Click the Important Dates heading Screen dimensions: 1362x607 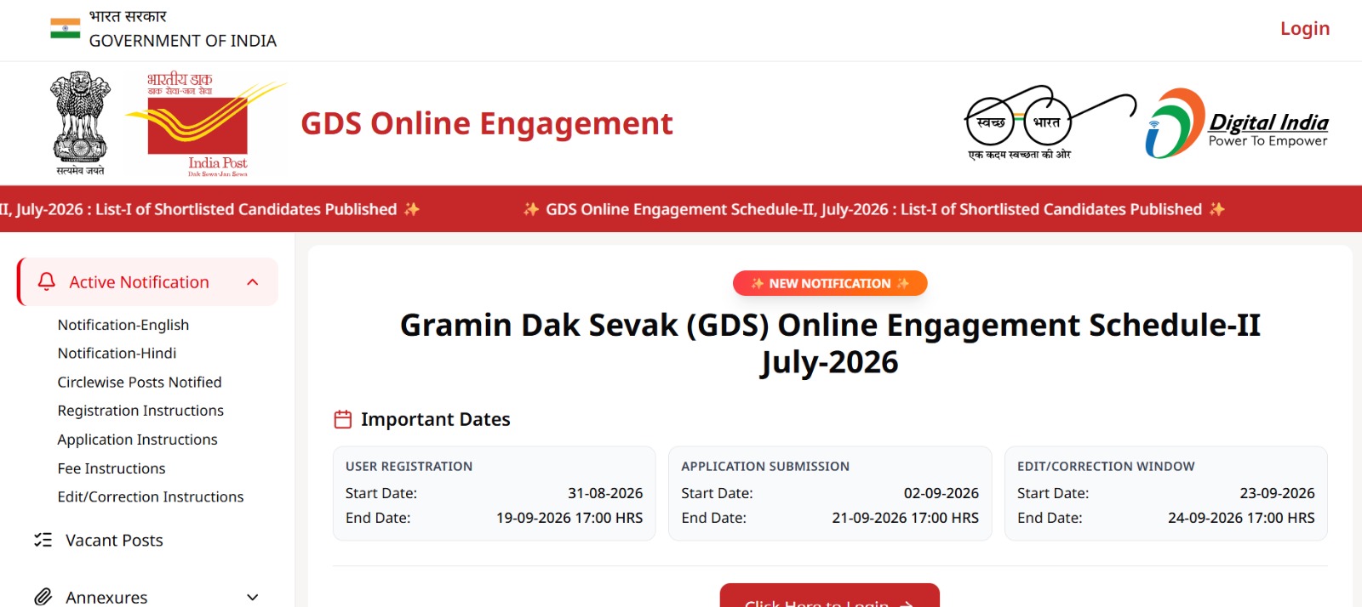click(435, 419)
